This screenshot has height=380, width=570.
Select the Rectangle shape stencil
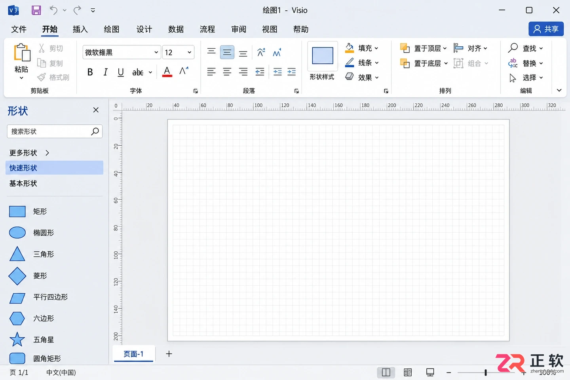coord(17,211)
